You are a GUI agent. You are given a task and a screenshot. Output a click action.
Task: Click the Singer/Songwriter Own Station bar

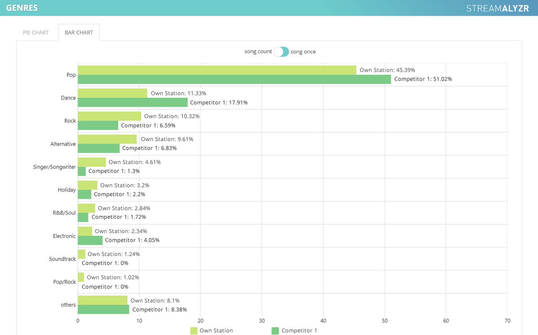coord(92,162)
